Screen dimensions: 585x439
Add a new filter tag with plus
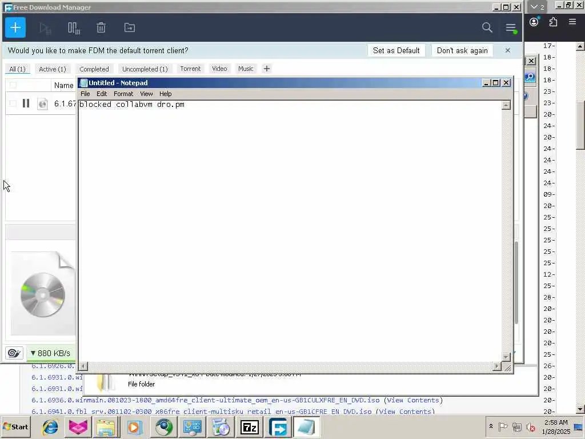click(x=266, y=69)
